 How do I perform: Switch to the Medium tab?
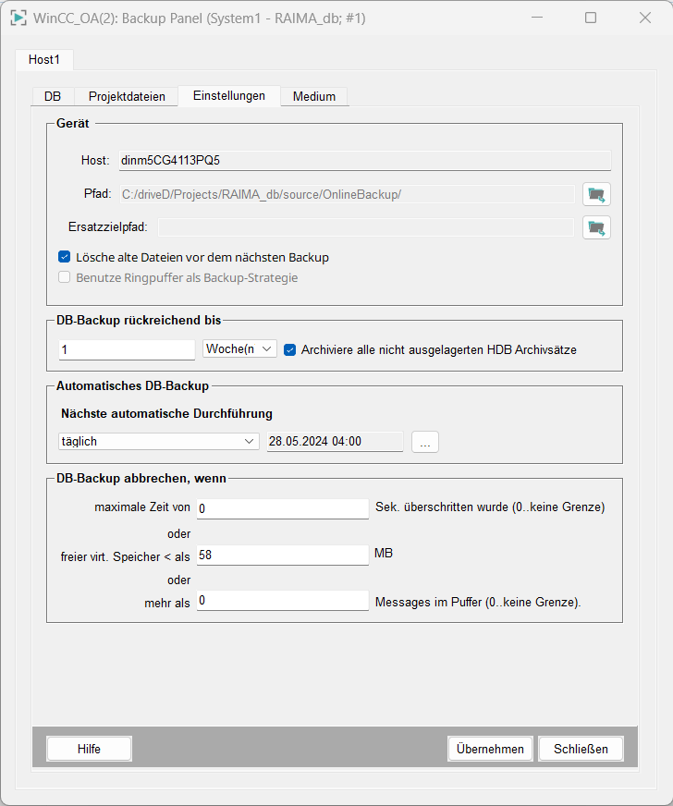pos(314,96)
